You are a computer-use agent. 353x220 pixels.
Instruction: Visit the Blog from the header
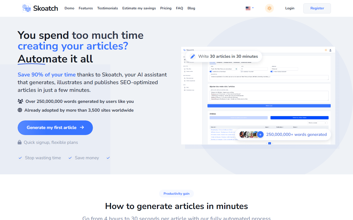(x=191, y=8)
